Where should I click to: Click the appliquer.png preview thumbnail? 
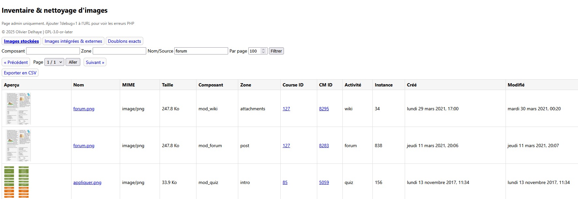17,182
